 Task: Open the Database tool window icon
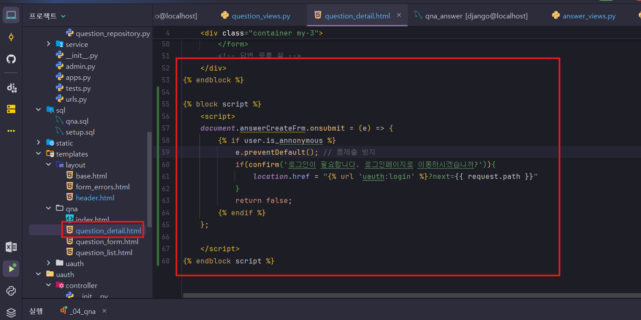point(11,109)
